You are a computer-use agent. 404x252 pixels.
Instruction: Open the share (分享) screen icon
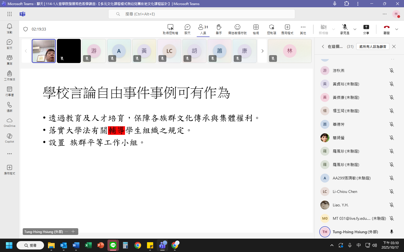[x=366, y=29]
